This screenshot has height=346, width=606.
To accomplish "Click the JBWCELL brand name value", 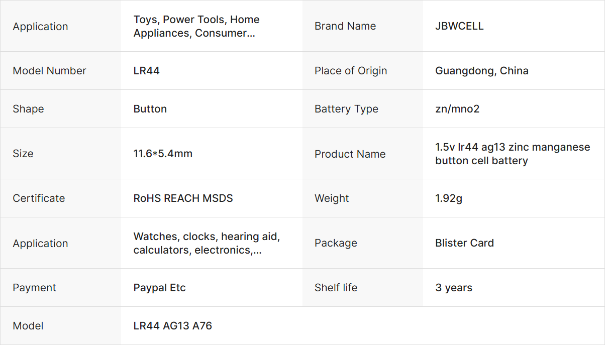I will pos(459,26).
